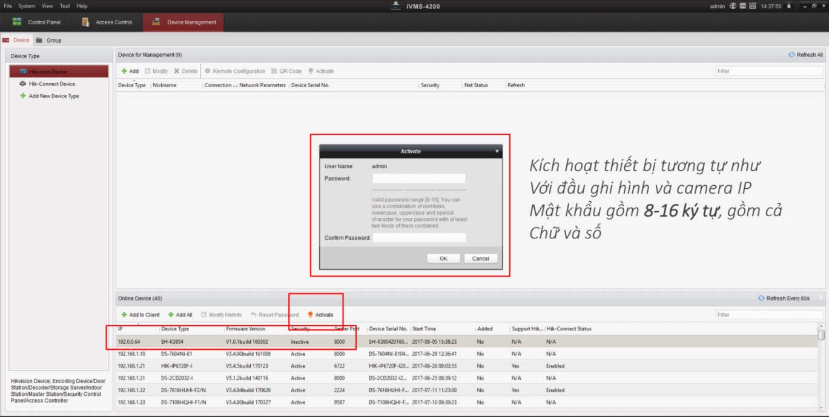
Task: Click the Refresh All circular arrows icon
Action: 791,54
